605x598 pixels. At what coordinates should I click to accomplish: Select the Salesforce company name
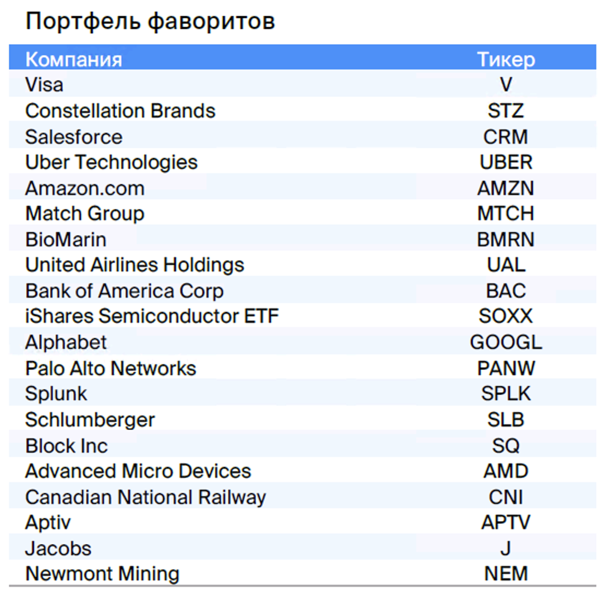[74, 137]
